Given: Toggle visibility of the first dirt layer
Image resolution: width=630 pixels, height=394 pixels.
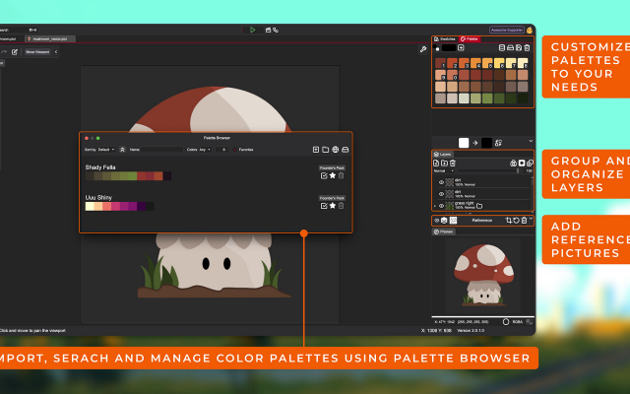Looking at the screenshot, I should coord(441,182).
